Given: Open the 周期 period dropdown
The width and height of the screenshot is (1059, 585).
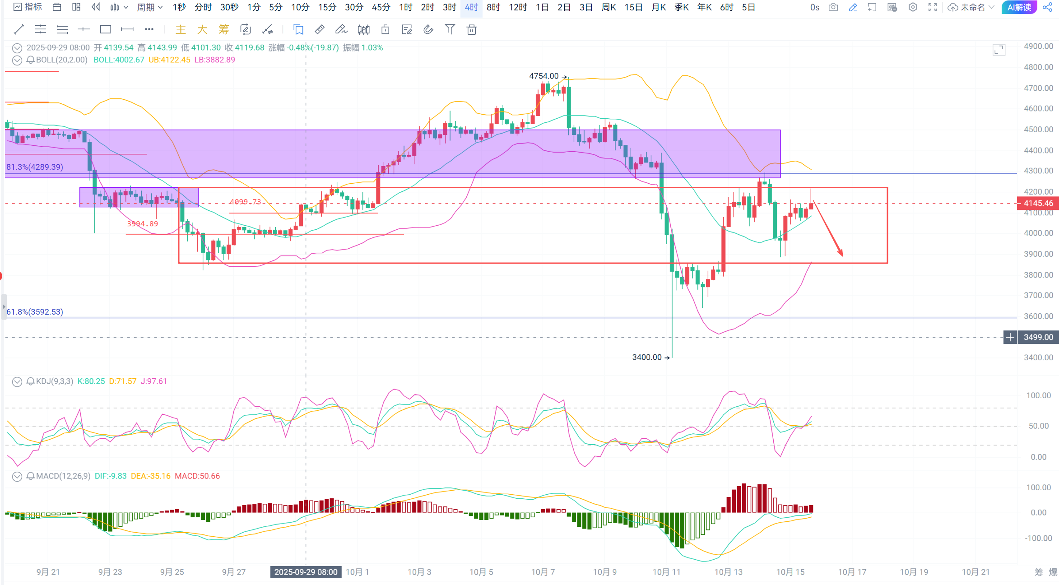Looking at the screenshot, I should (150, 7).
